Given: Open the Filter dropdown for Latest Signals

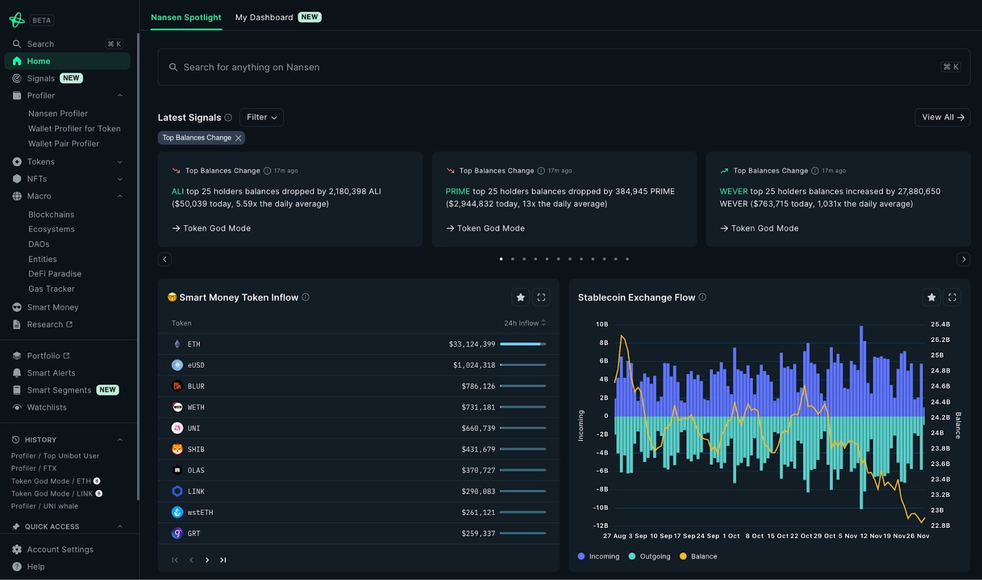Looking at the screenshot, I should pyautogui.click(x=261, y=117).
